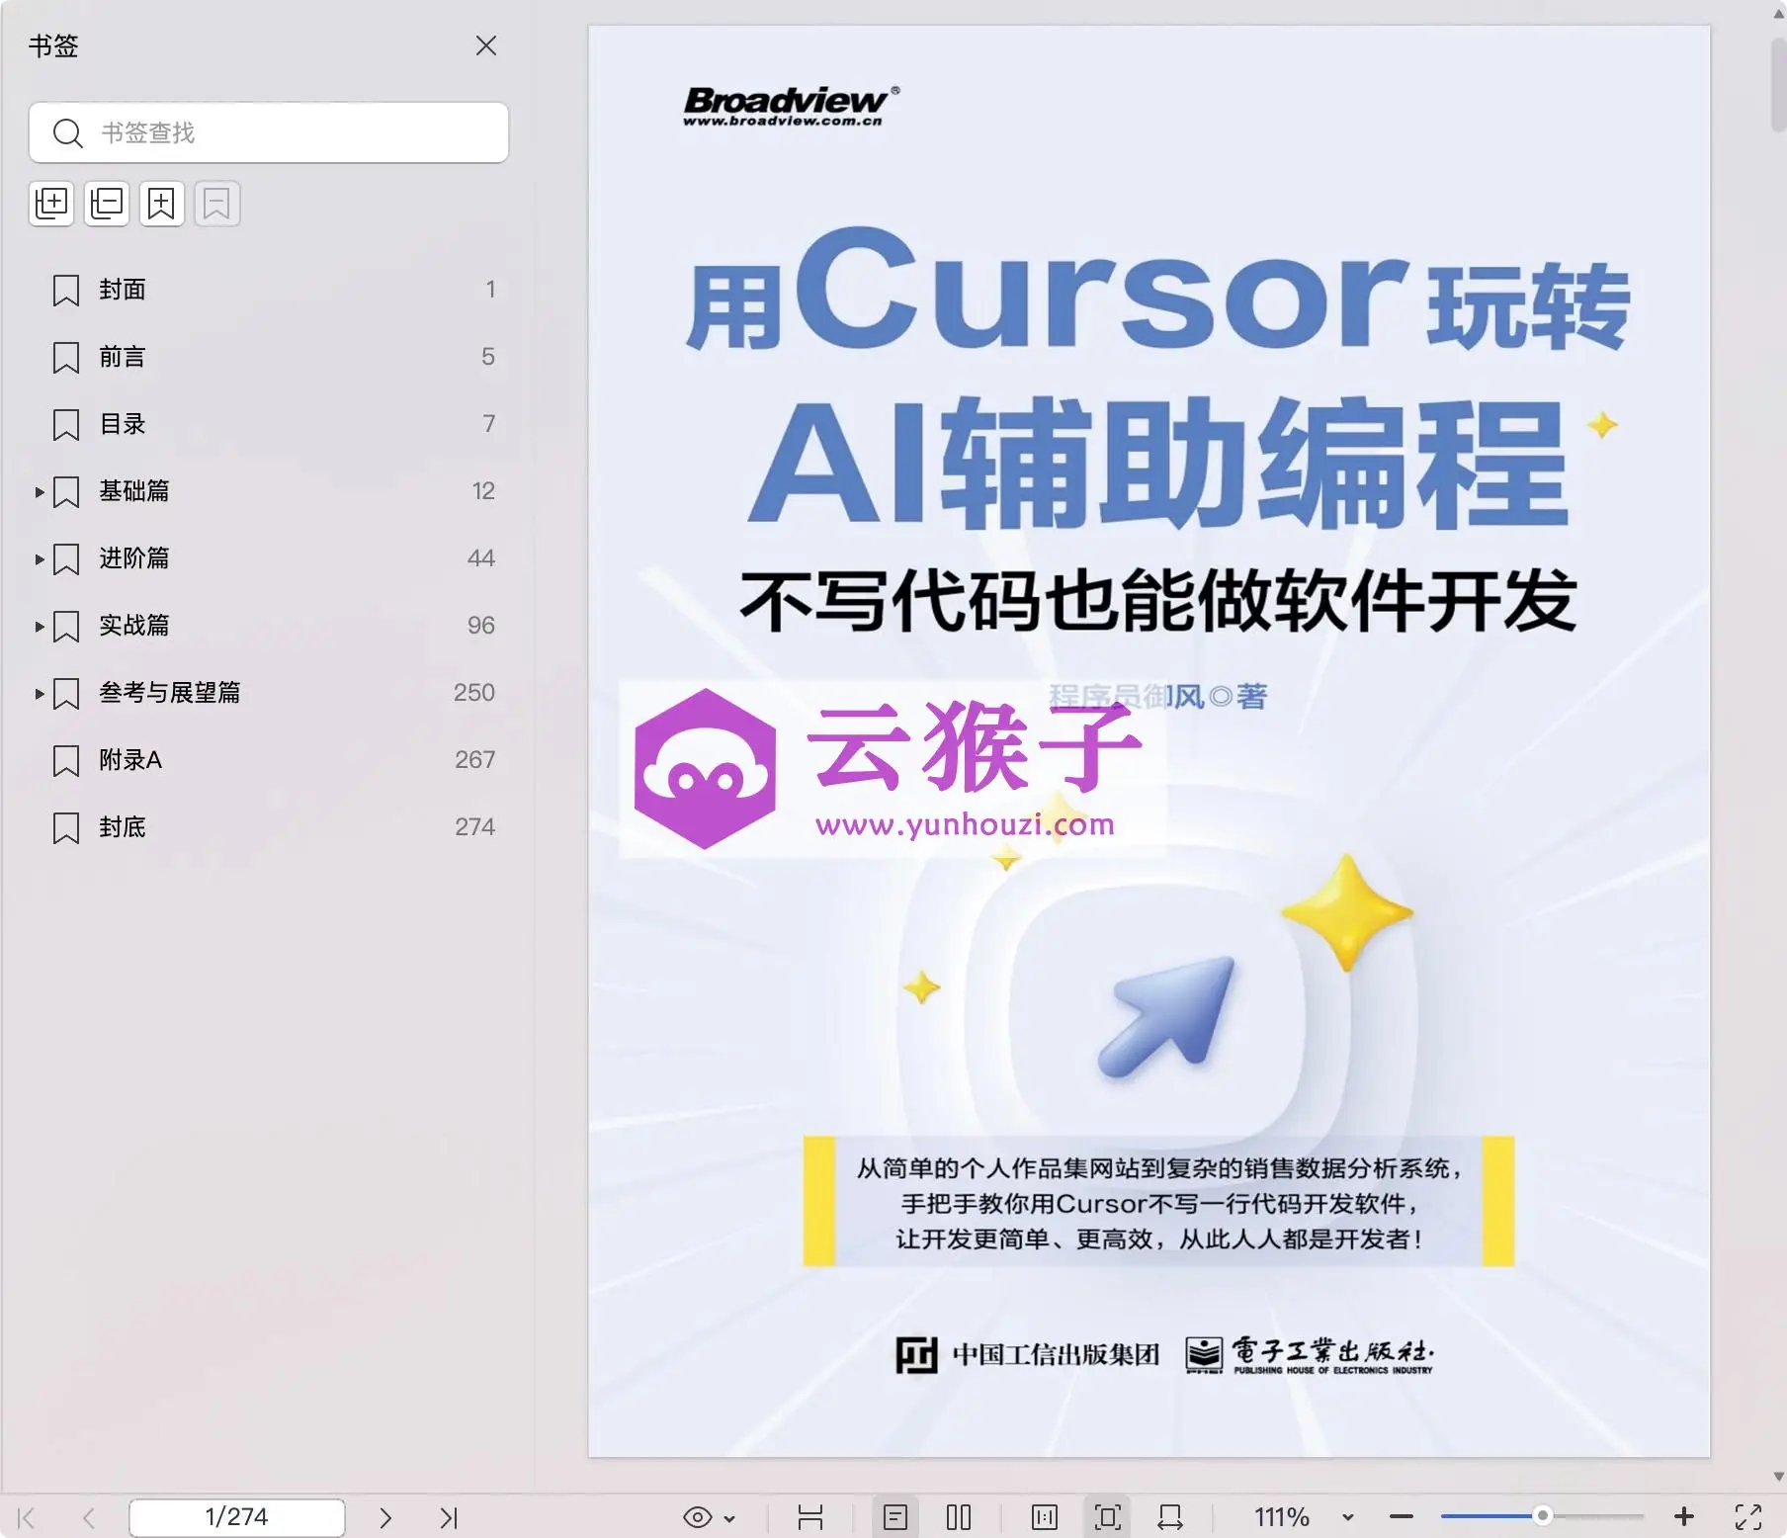
Task: Expand all bookmarks icon
Action: pos(51,204)
